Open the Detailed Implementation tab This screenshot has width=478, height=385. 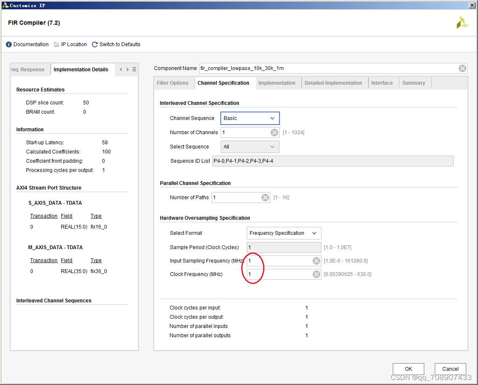click(x=333, y=83)
